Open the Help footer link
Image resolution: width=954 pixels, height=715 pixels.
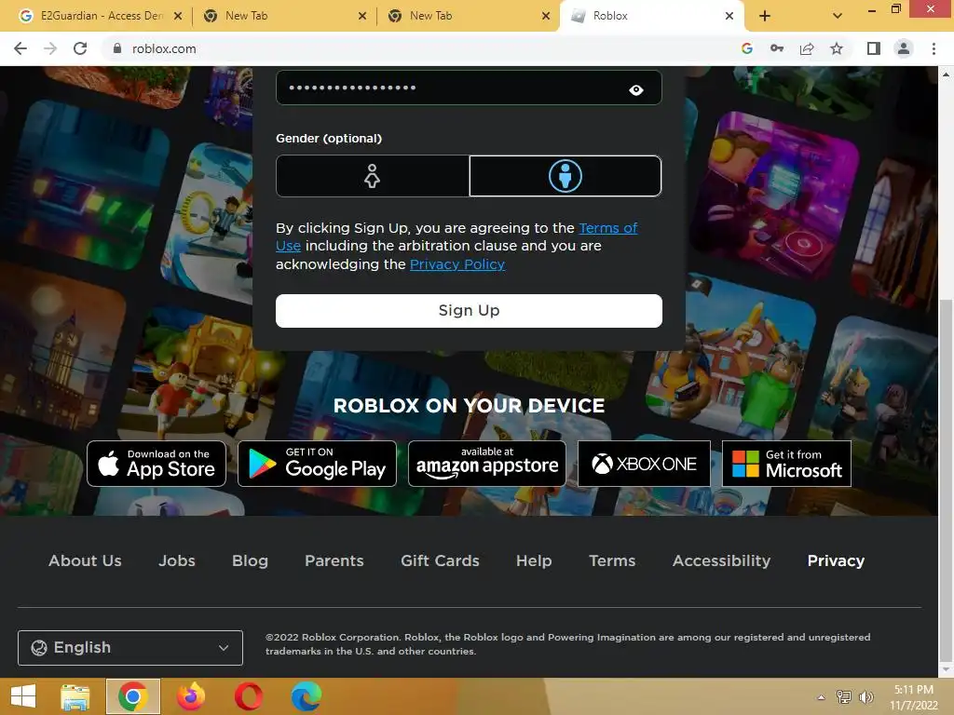point(534,560)
